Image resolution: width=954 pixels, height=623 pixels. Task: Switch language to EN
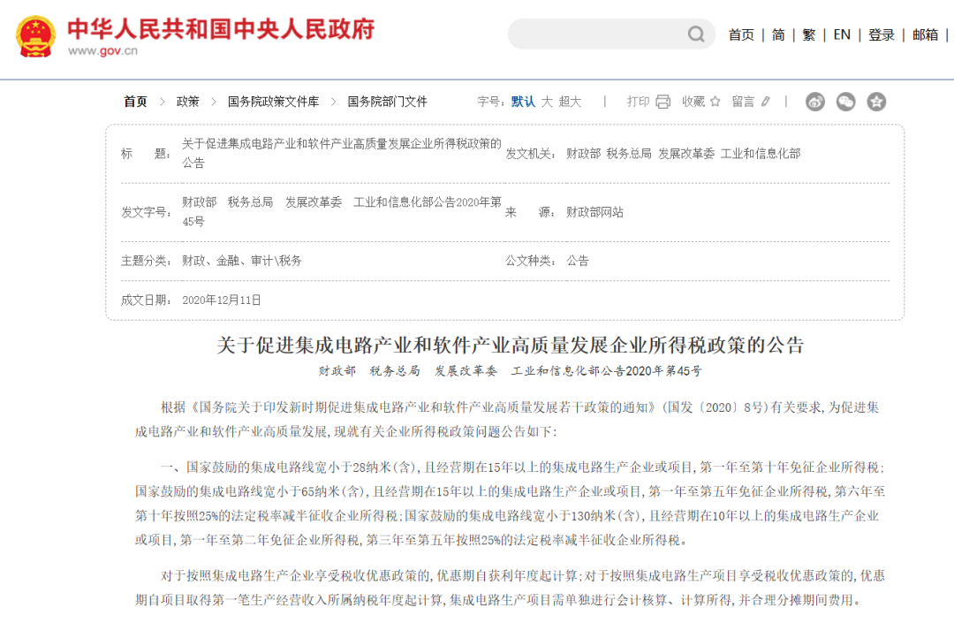pyautogui.click(x=842, y=34)
